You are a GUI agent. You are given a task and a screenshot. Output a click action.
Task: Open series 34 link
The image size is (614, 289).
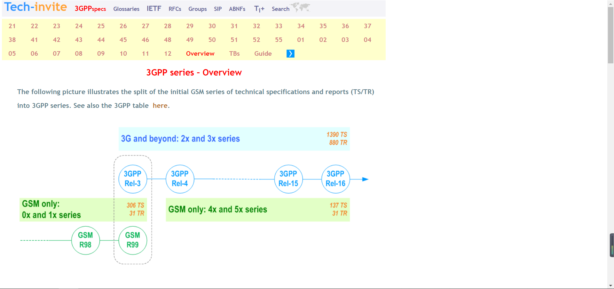tap(301, 26)
